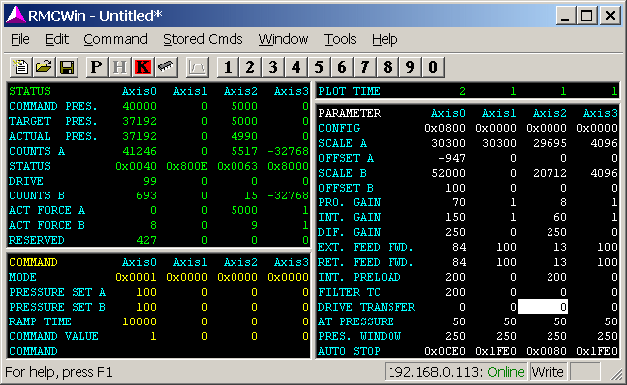
Task: Select Axis0 SCALE B value 52000
Action: tap(449, 173)
